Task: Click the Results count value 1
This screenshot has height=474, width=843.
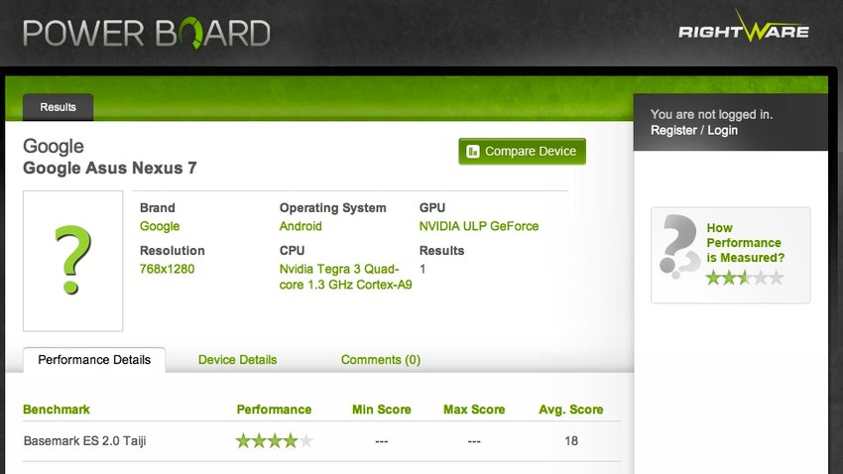Action: (x=422, y=269)
